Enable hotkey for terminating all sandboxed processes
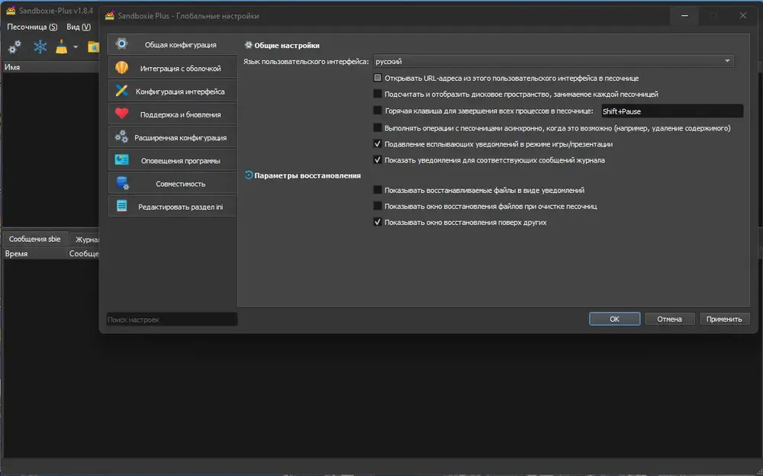 pos(378,111)
